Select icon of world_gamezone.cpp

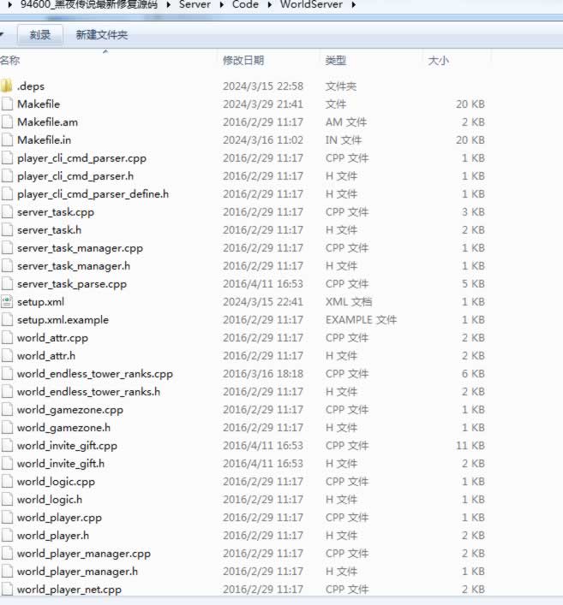[7, 409]
